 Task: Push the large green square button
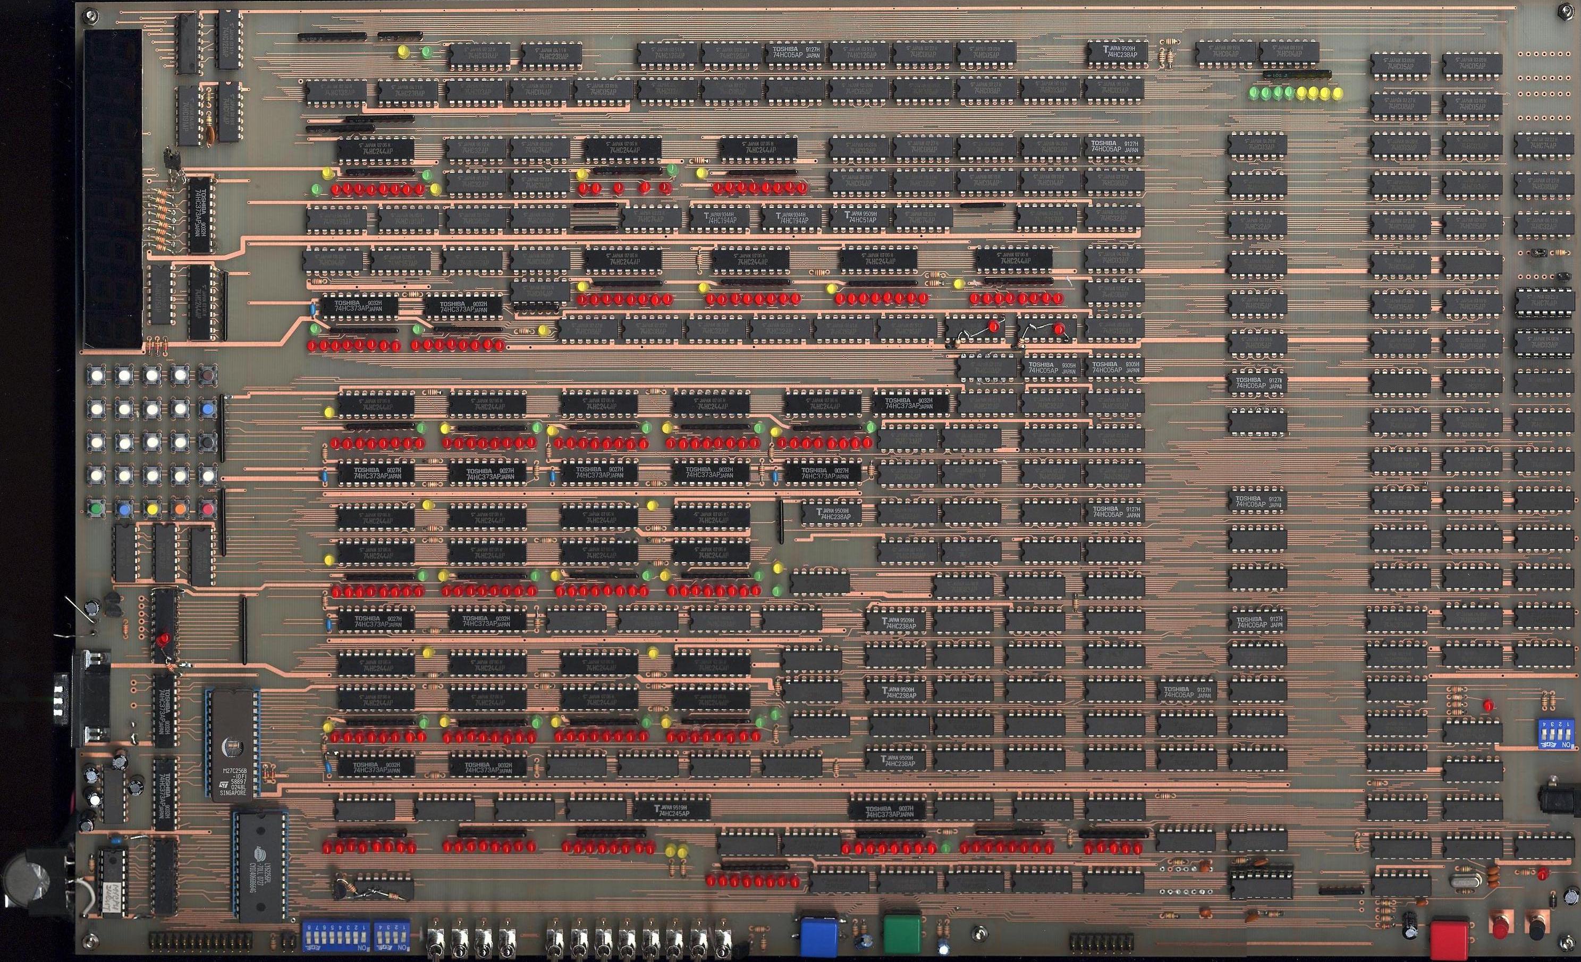point(902,935)
